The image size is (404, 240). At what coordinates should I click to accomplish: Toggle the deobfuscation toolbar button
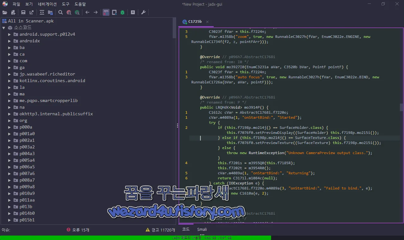[x=106, y=12]
